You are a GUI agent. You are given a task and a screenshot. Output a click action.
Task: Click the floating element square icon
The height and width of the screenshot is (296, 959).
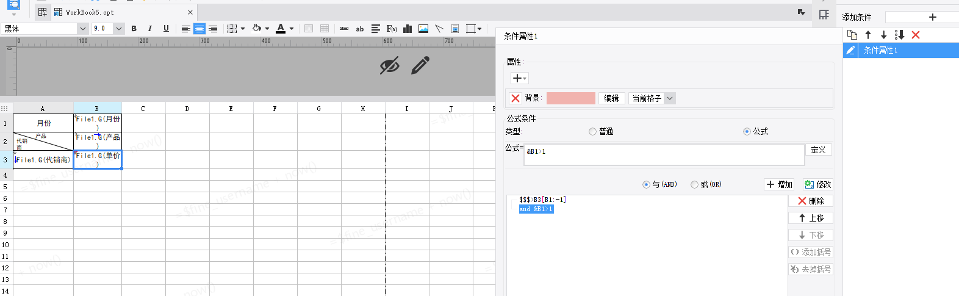[470, 29]
